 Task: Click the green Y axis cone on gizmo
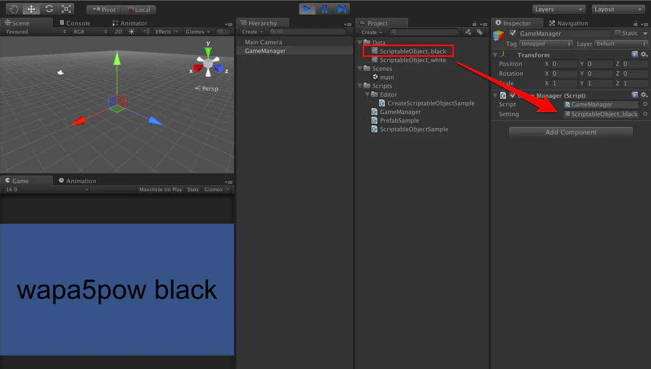coord(208,51)
